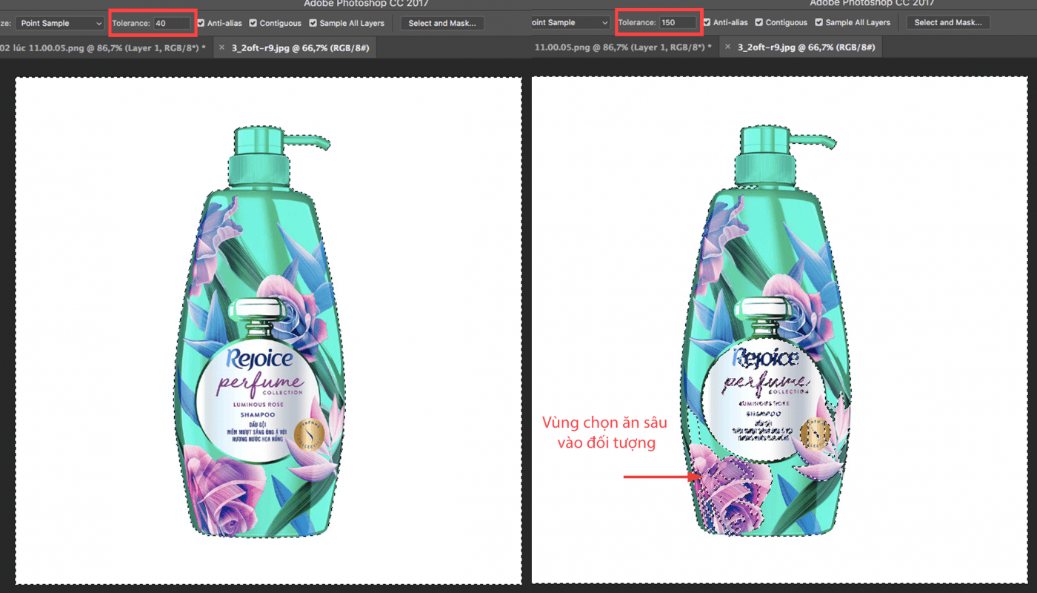Toggle Anti-alias checkbox next to Tolerance 40
This screenshot has width=1037, height=593.
[x=201, y=23]
